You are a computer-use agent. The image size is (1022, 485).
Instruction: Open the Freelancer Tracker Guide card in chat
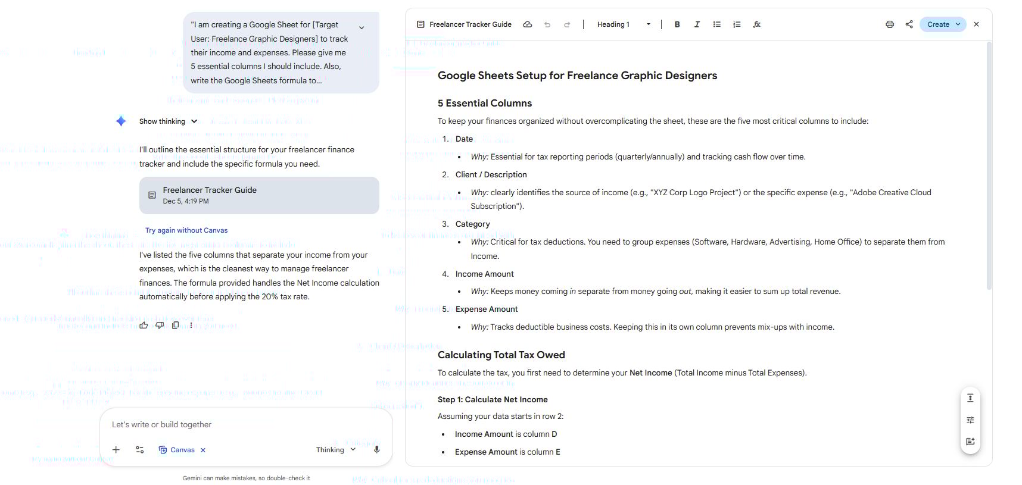point(259,195)
